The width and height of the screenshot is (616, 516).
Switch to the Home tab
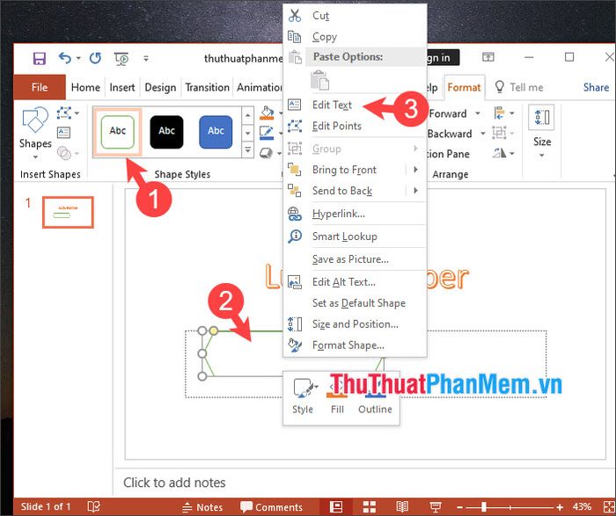pos(85,87)
